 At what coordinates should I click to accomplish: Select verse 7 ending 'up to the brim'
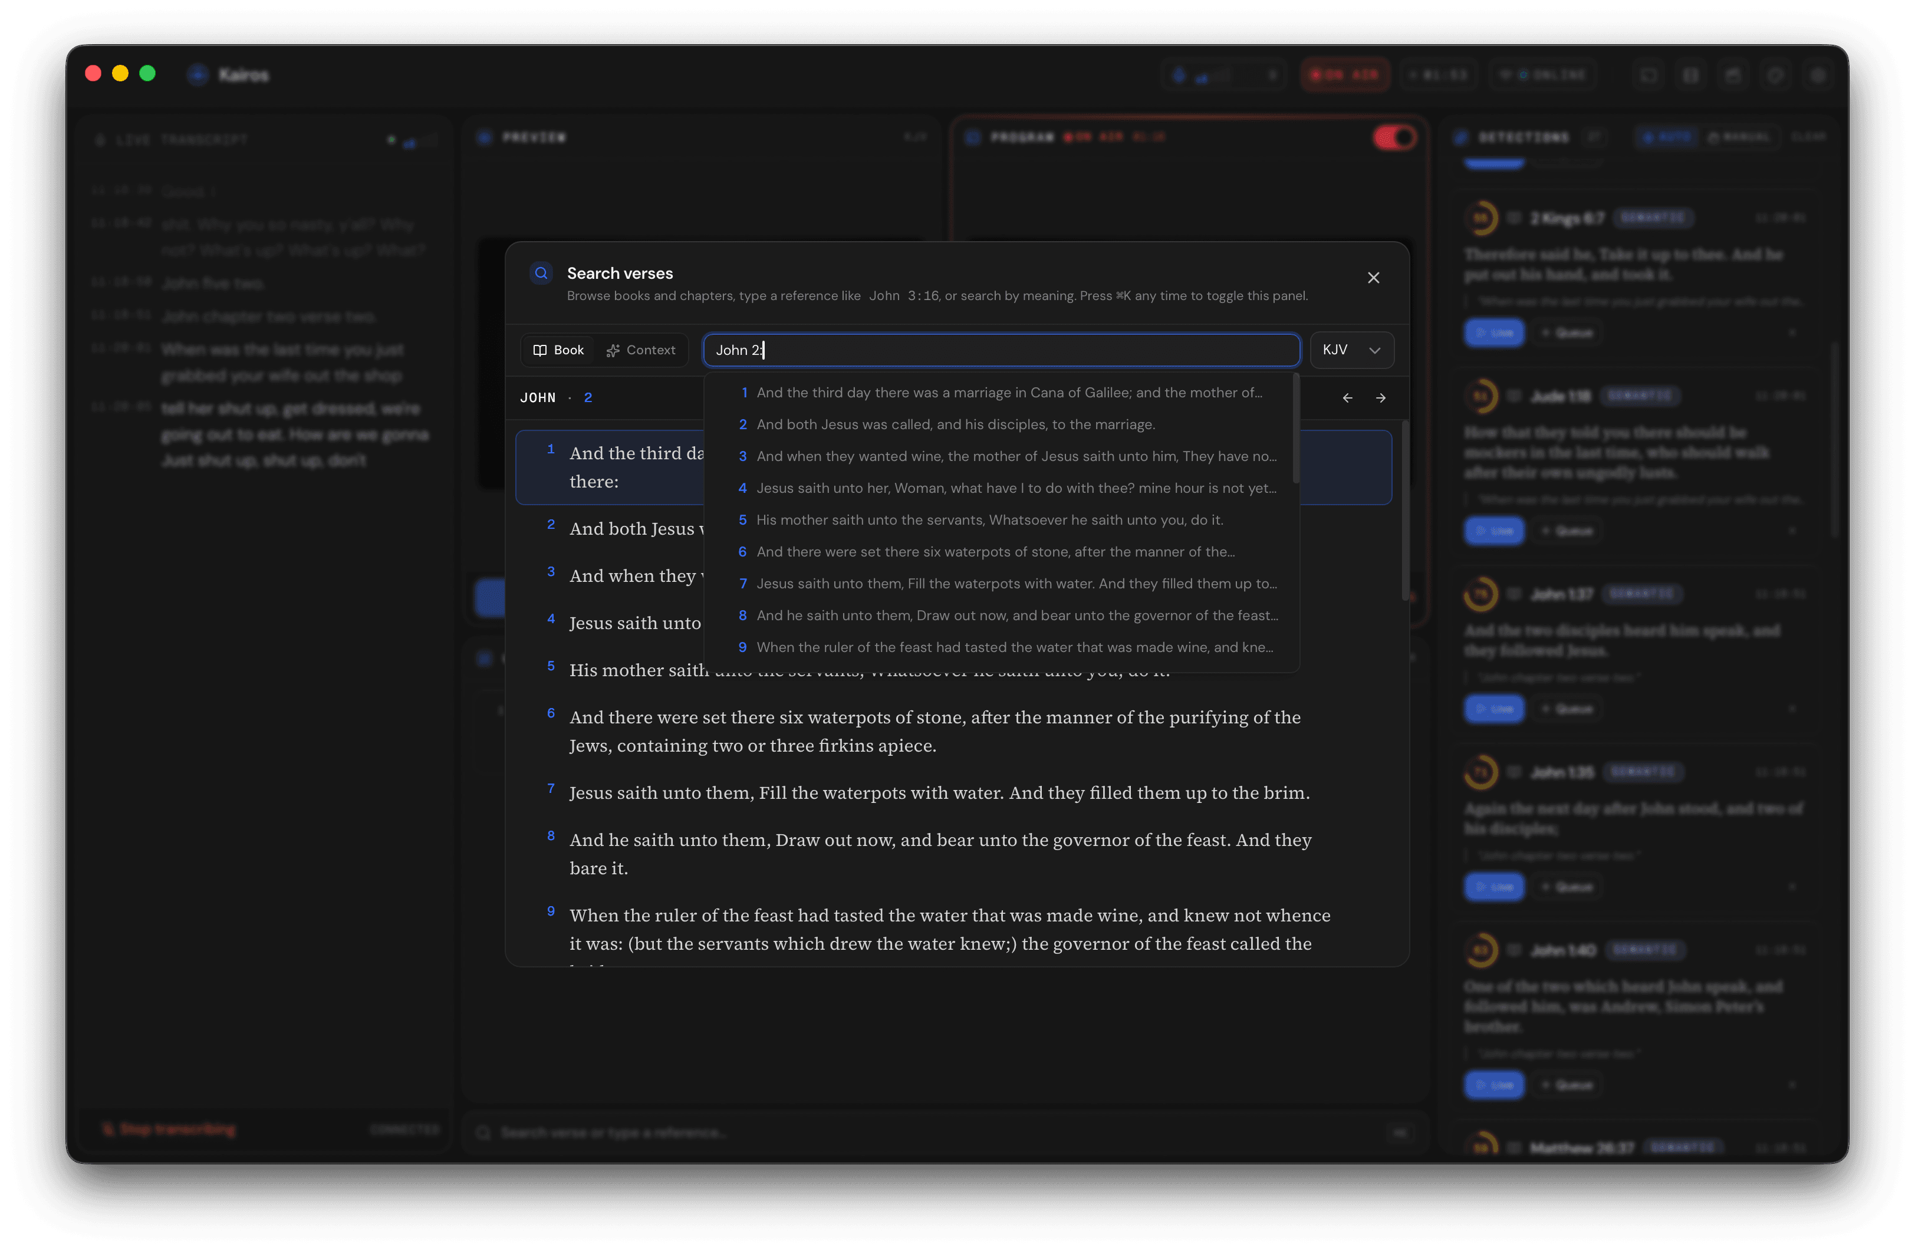coord(953,792)
